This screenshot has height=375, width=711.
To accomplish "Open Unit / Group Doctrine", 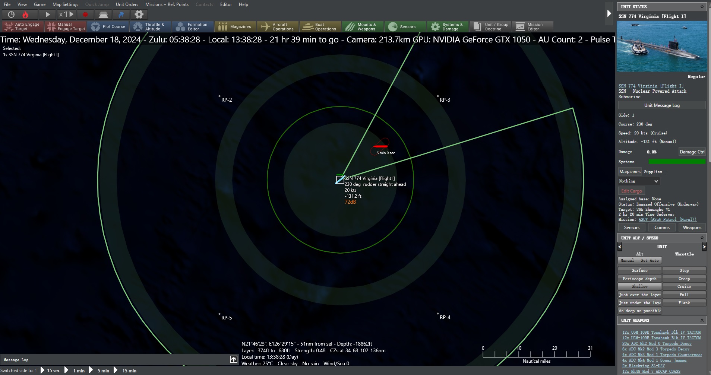I will [490, 26].
